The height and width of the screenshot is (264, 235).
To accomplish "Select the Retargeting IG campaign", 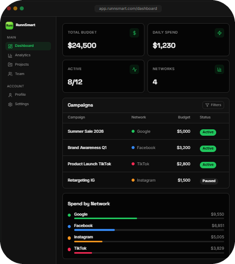I will coord(81,180).
